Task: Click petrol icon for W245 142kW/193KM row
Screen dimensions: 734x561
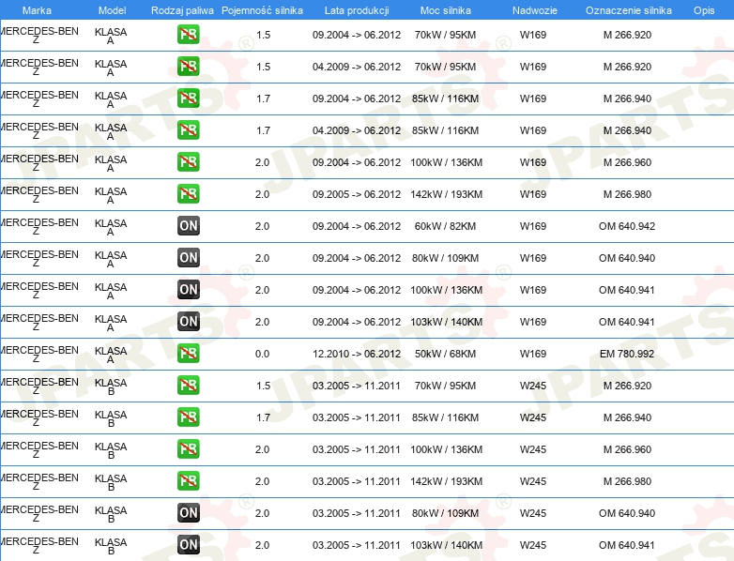Action: (x=188, y=481)
